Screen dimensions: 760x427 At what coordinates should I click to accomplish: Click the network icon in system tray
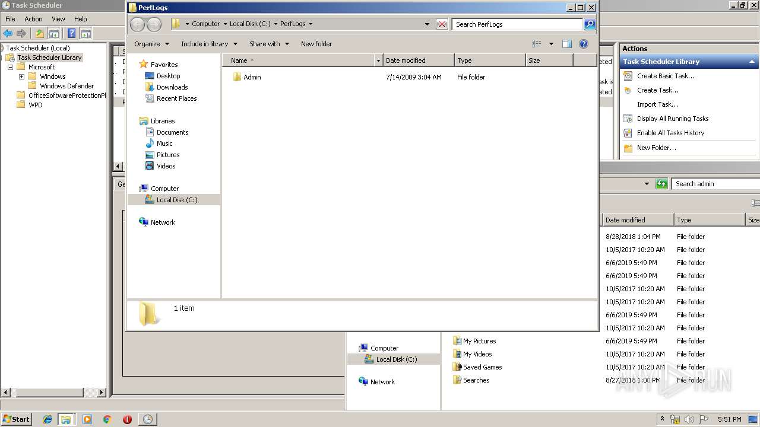click(675, 419)
